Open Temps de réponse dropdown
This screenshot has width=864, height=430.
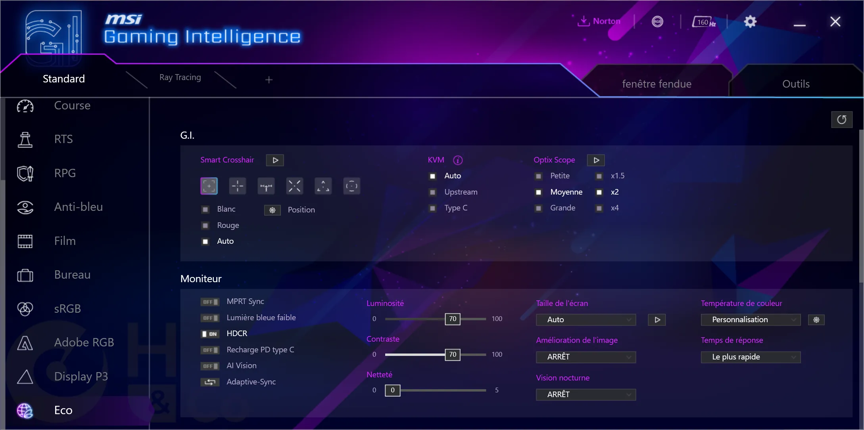(x=751, y=357)
